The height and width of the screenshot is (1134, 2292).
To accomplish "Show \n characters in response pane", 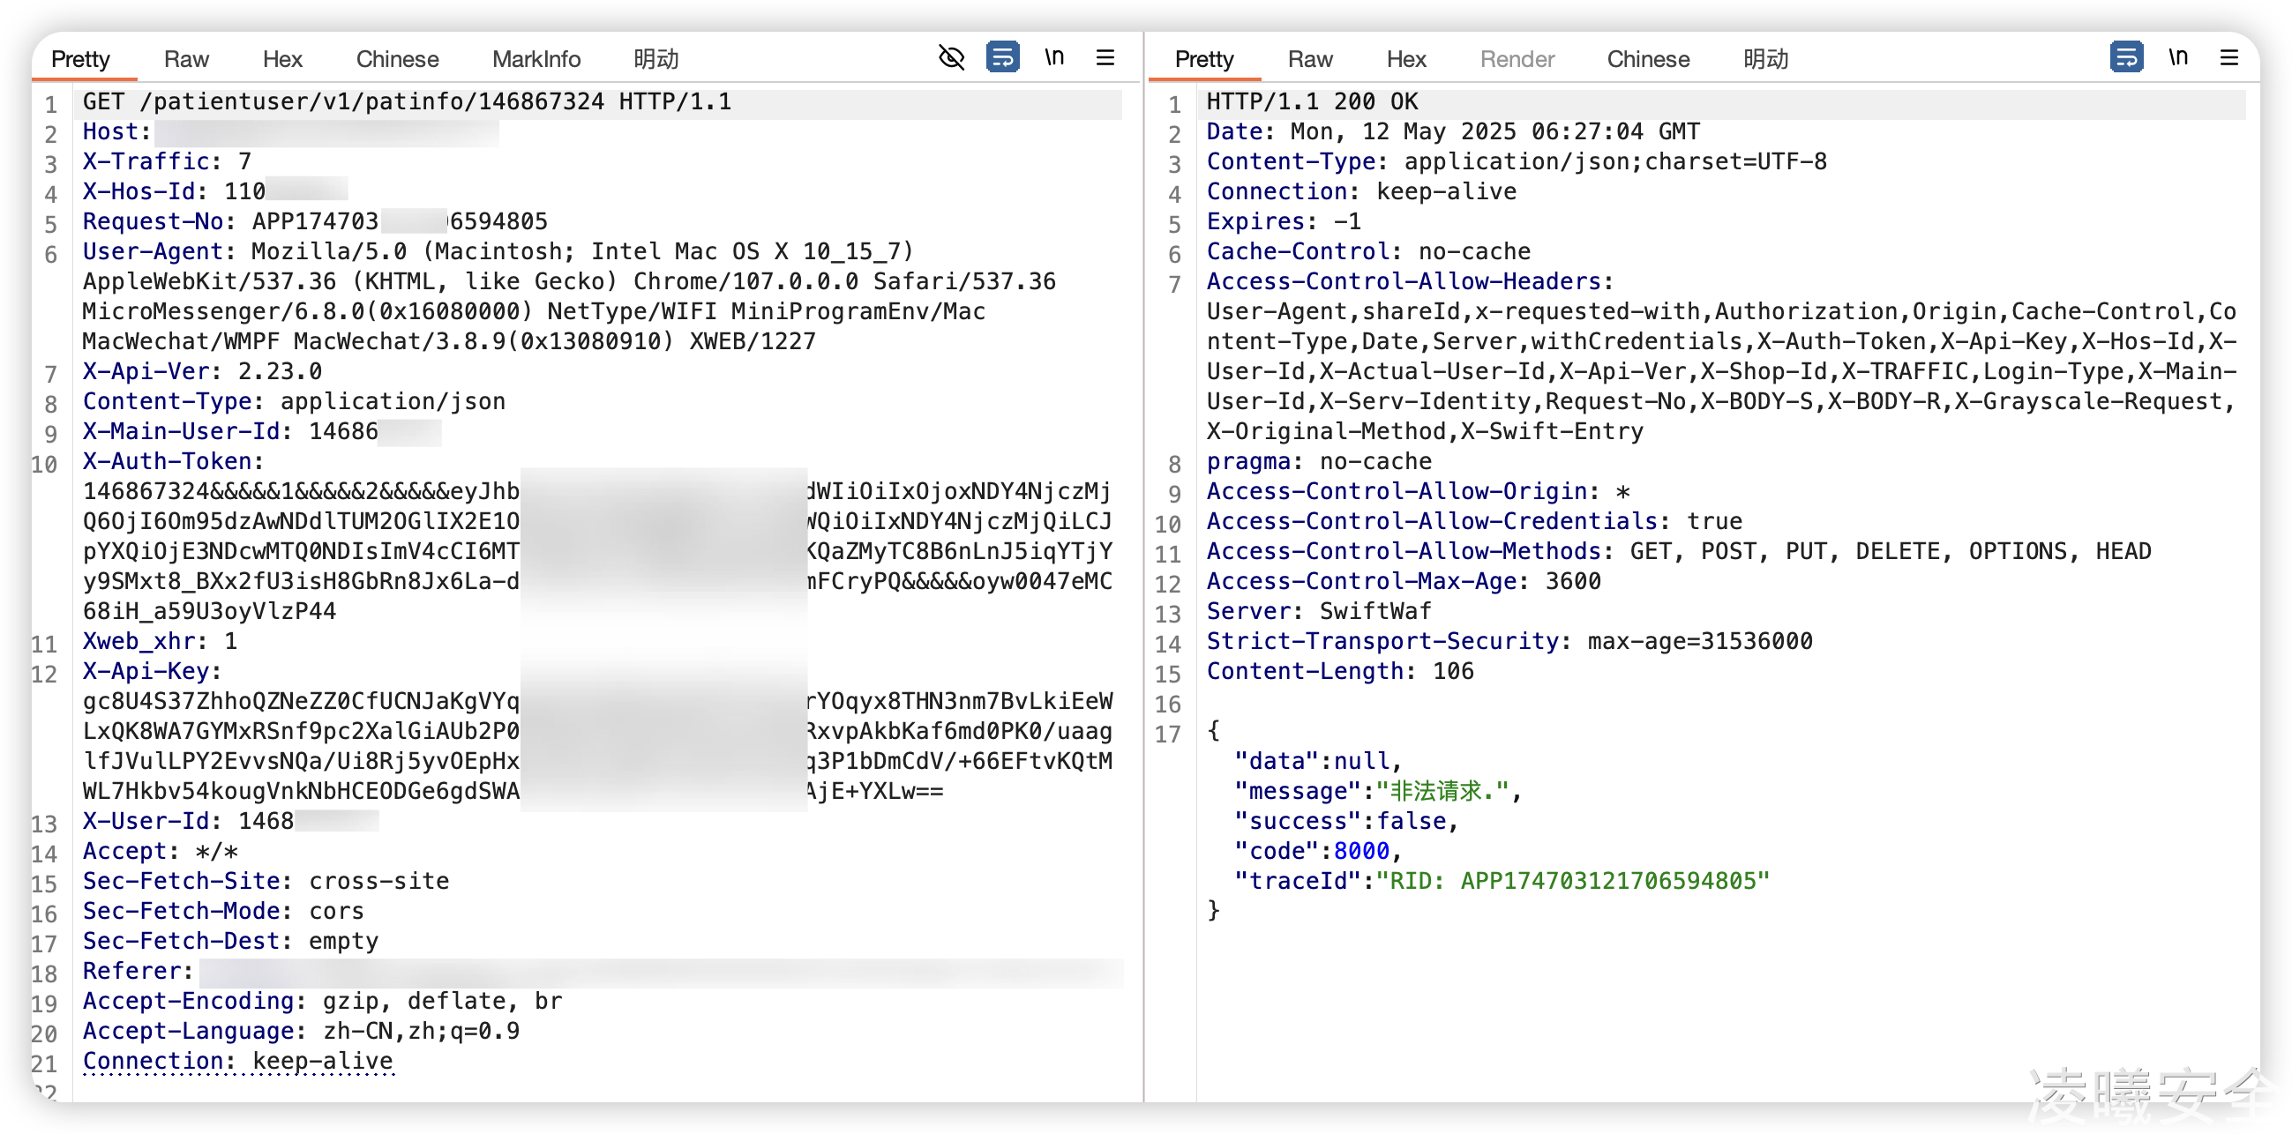I will click(2177, 58).
